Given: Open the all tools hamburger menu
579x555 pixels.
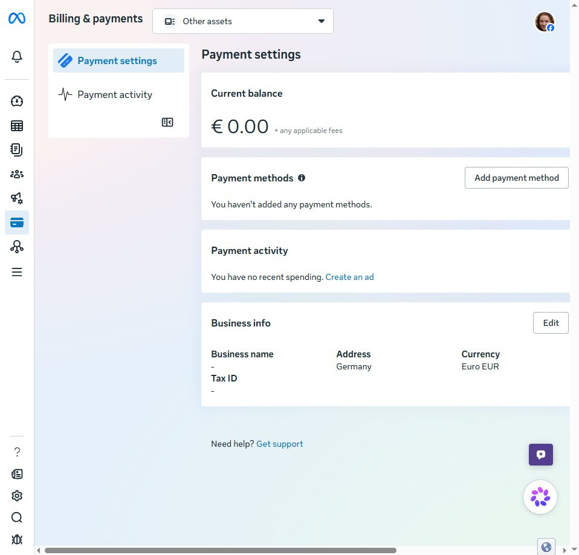Looking at the screenshot, I should 17,272.
